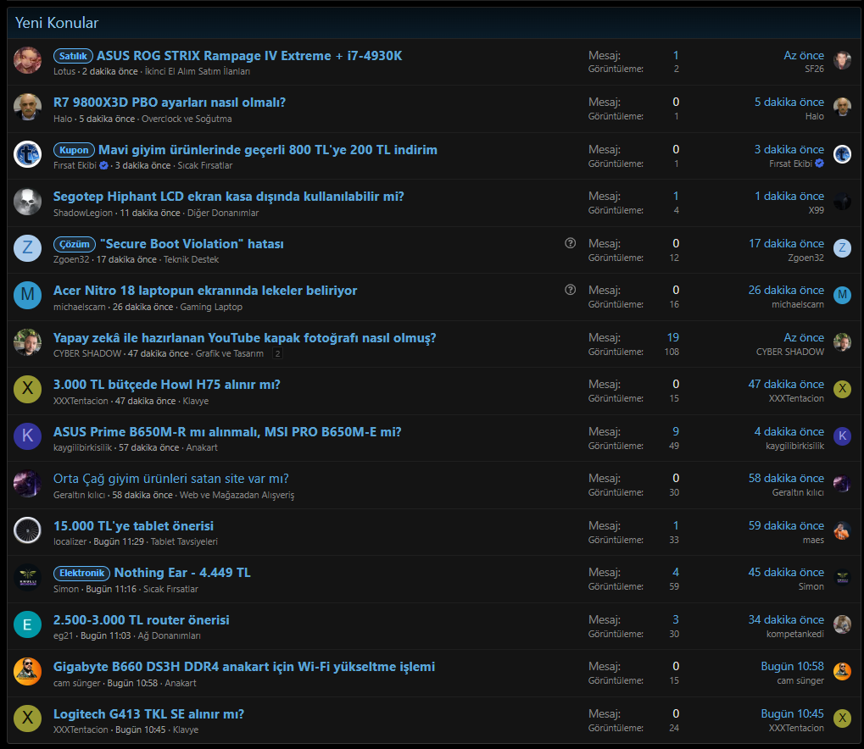The height and width of the screenshot is (749, 864).
Task: Open ASUS ROG STRIX Rampage IV Extreme thread
Action: pos(249,56)
